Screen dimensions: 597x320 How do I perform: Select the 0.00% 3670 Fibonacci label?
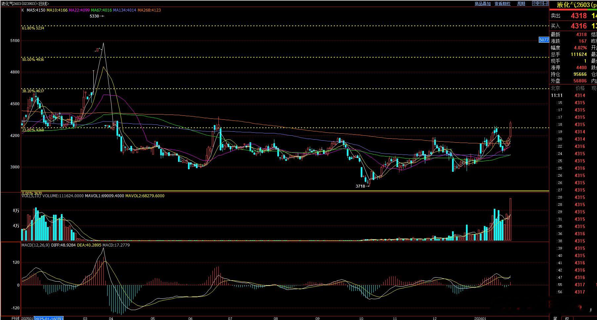click(x=32, y=193)
